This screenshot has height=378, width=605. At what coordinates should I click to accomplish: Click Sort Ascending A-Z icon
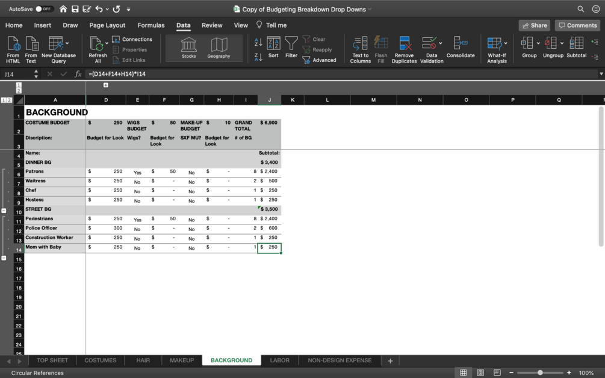click(258, 42)
